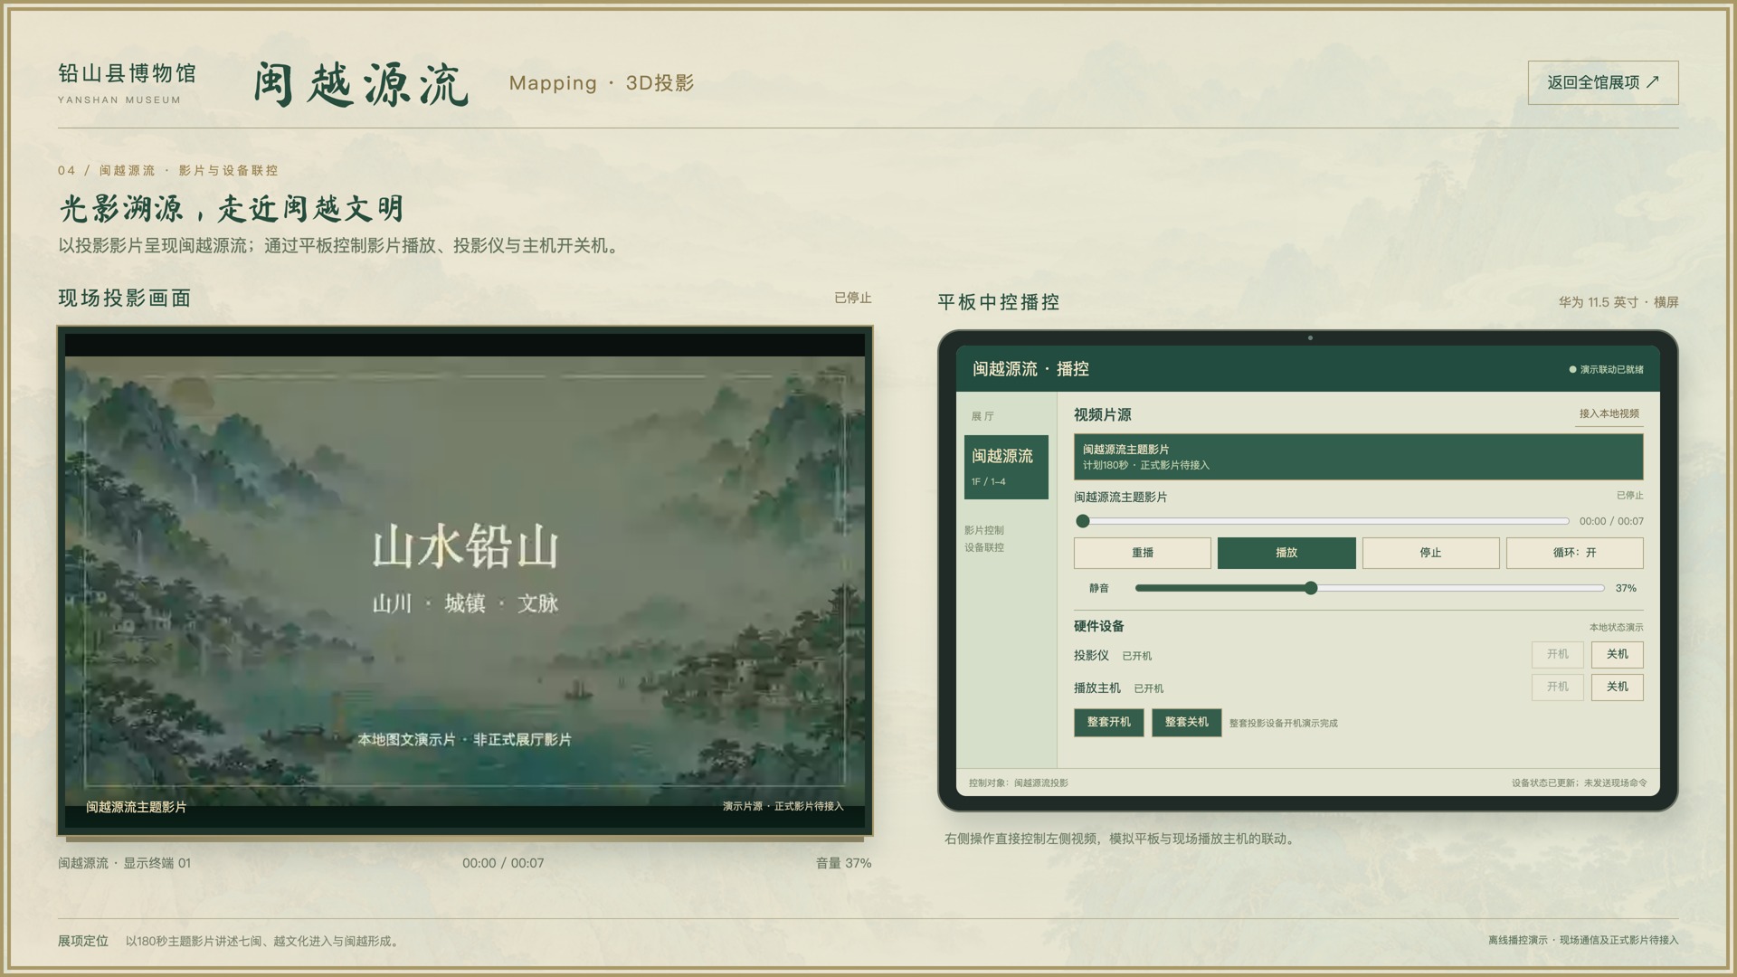Click 闽越源流 calligraphy page title

click(x=360, y=85)
